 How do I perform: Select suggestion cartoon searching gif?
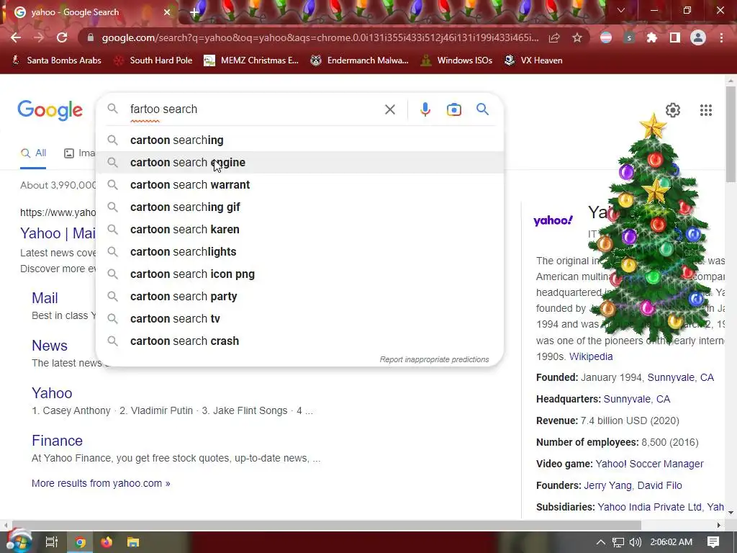coord(299,207)
